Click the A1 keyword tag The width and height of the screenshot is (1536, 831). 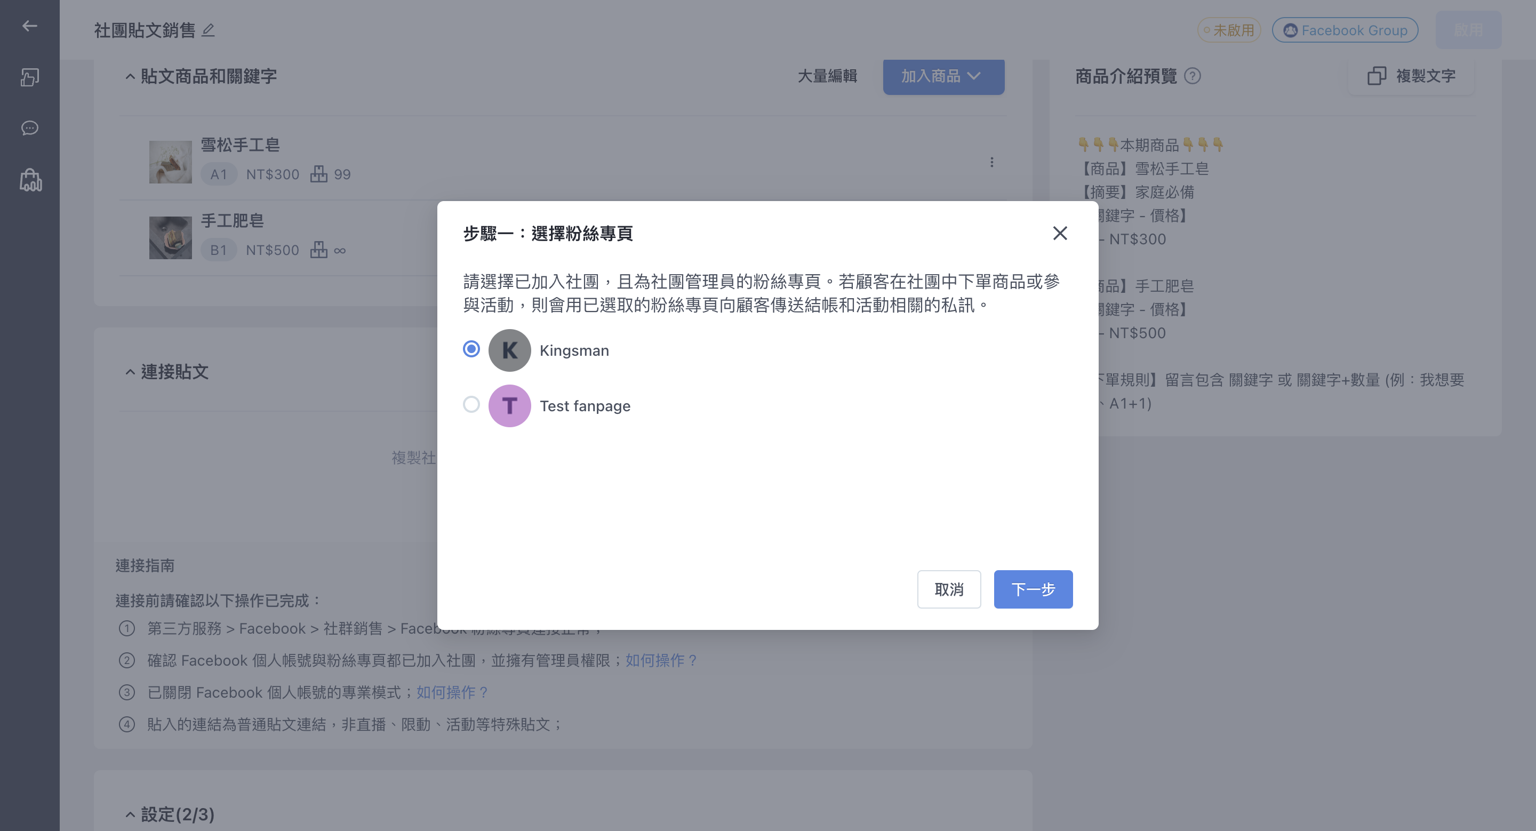[219, 174]
